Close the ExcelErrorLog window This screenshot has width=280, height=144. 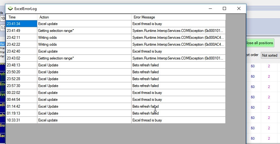[239, 8]
